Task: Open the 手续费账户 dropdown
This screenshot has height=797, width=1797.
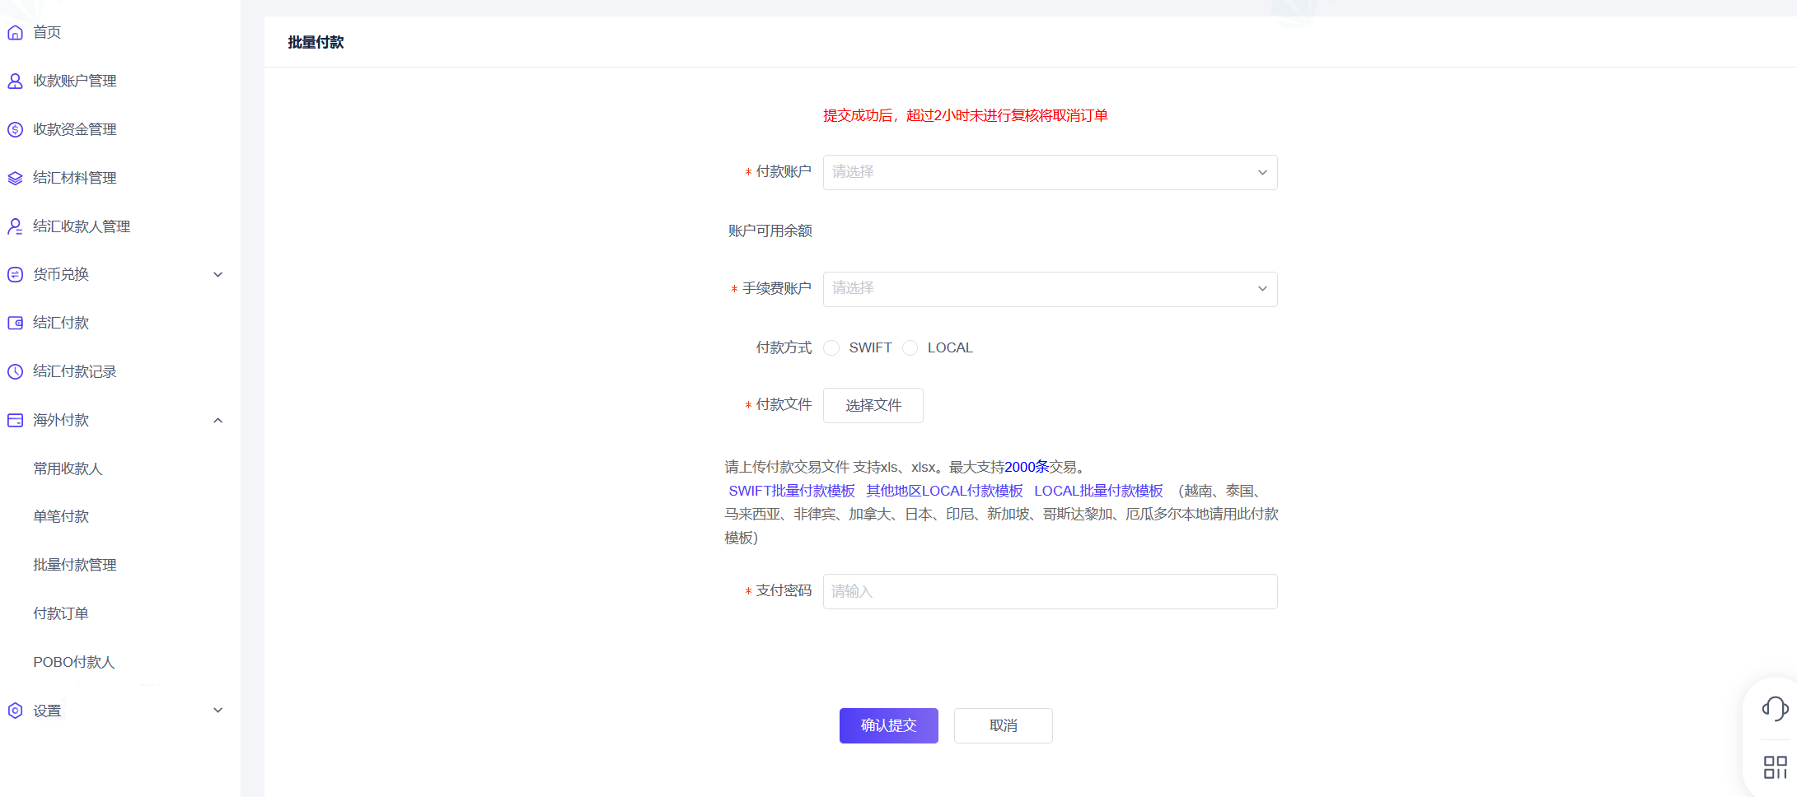Action: click(x=1050, y=289)
